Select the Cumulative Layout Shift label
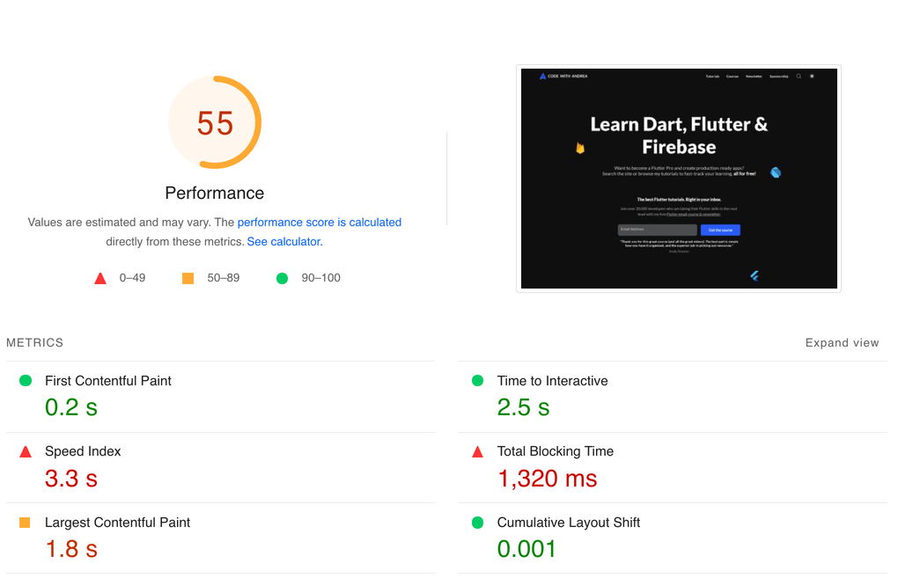The height and width of the screenshot is (578, 898). tap(569, 523)
